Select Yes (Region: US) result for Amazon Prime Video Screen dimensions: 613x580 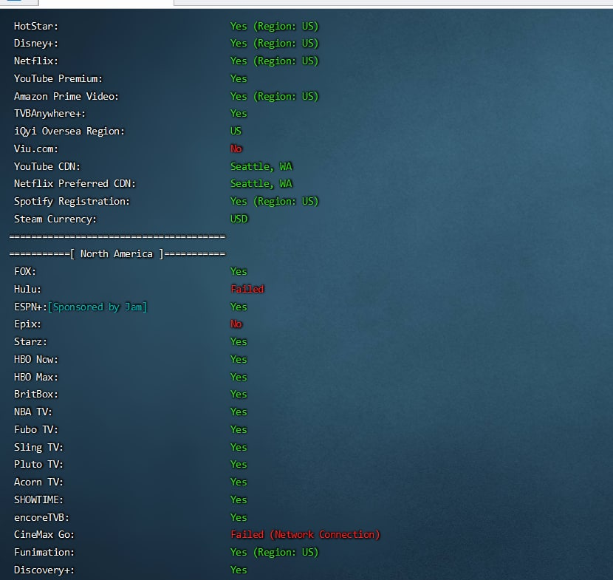pyautogui.click(x=275, y=96)
